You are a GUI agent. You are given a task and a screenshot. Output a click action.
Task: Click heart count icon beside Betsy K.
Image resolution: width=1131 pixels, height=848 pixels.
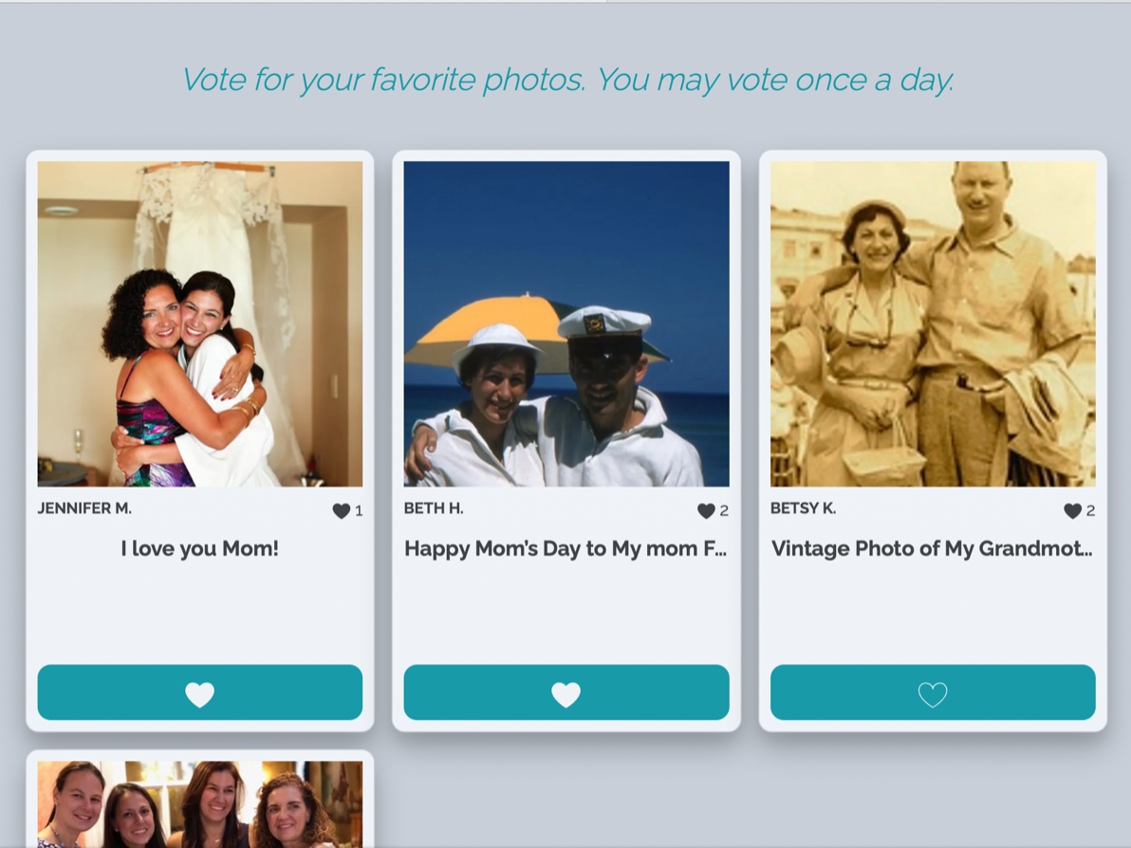pos(1072,511)
